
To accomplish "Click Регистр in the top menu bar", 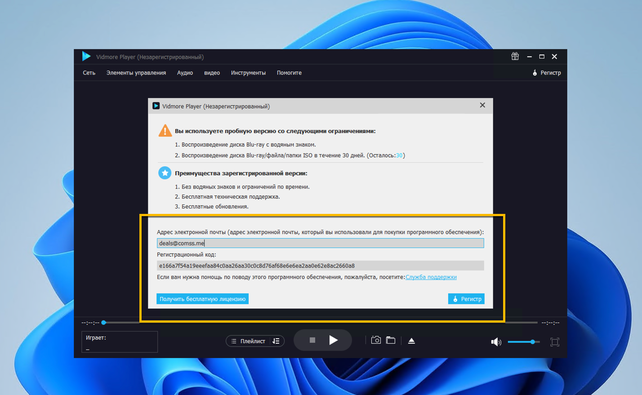I will pos(547,73).
